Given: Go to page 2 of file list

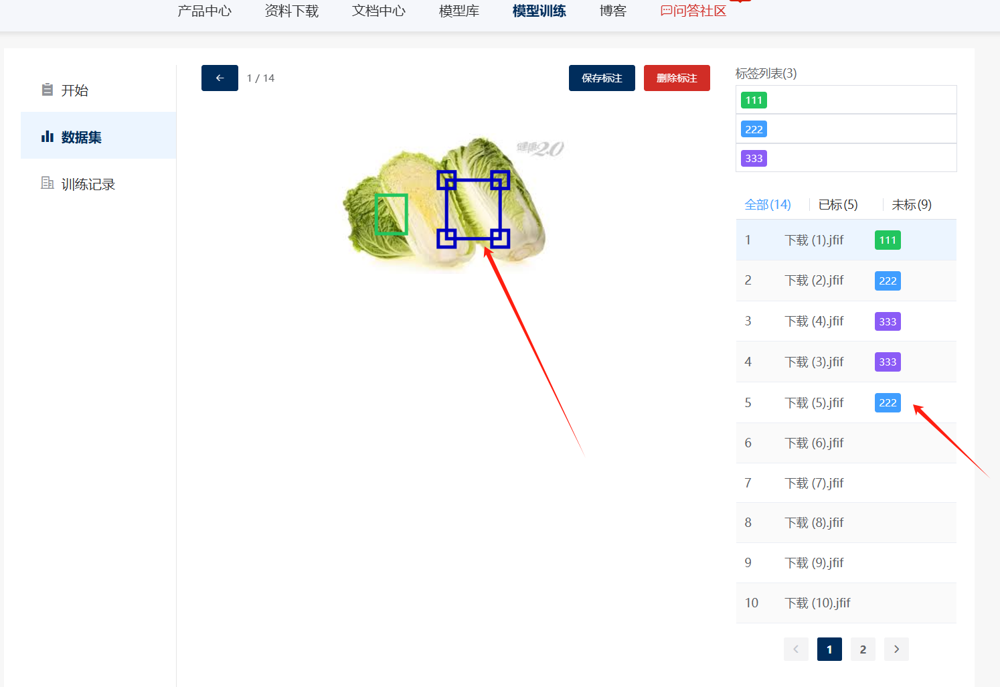Looking at the screenshot, I should click(863, 649).
